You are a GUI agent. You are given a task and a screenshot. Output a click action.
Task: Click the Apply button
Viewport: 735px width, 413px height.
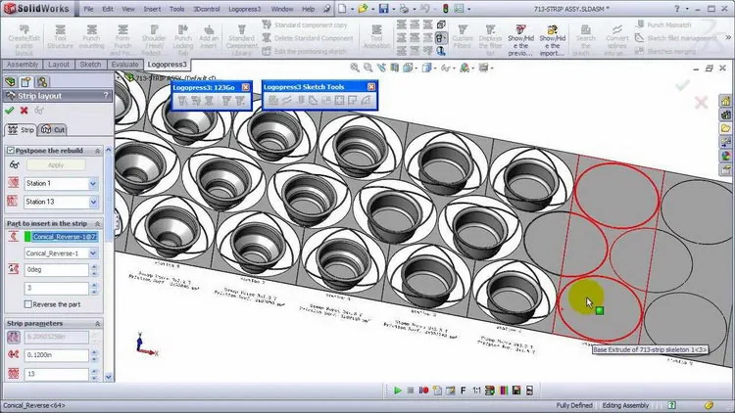click(x=56, y=164)
